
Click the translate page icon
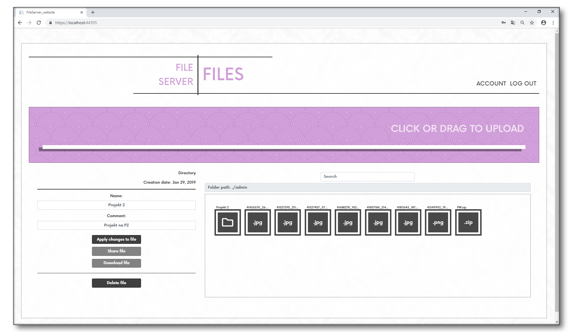pyautogui.click(x=513, y=23)
